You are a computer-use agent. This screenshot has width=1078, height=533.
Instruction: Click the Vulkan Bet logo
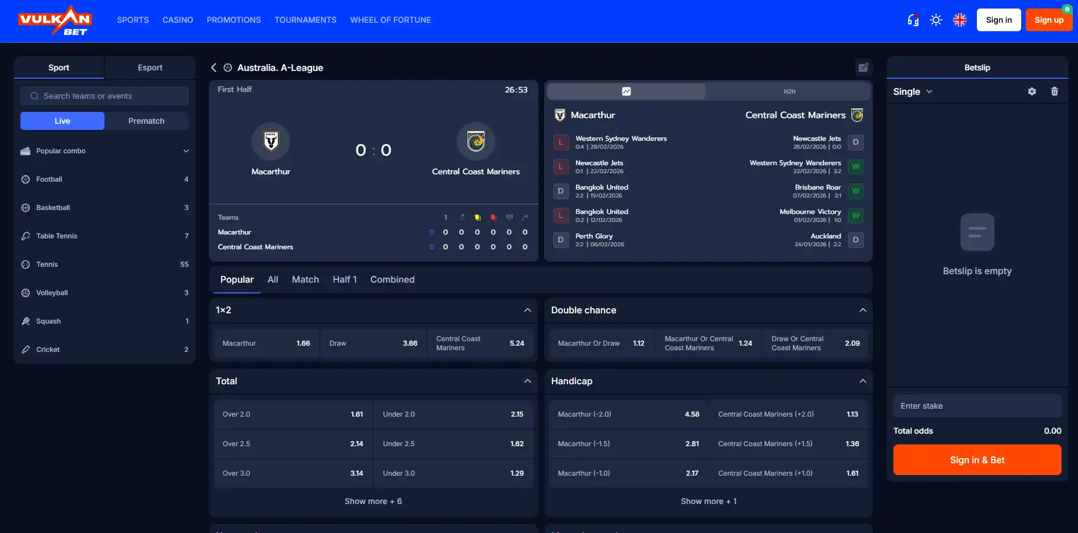55,20
